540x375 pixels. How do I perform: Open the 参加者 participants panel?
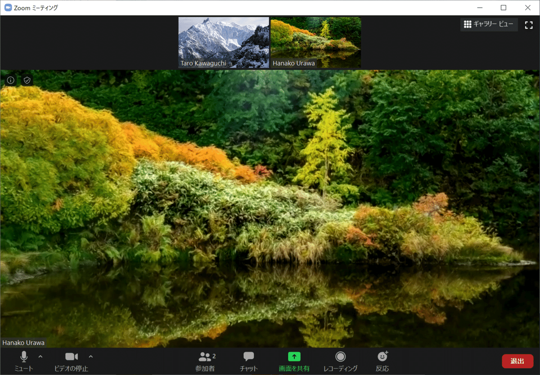coord(205,361)
